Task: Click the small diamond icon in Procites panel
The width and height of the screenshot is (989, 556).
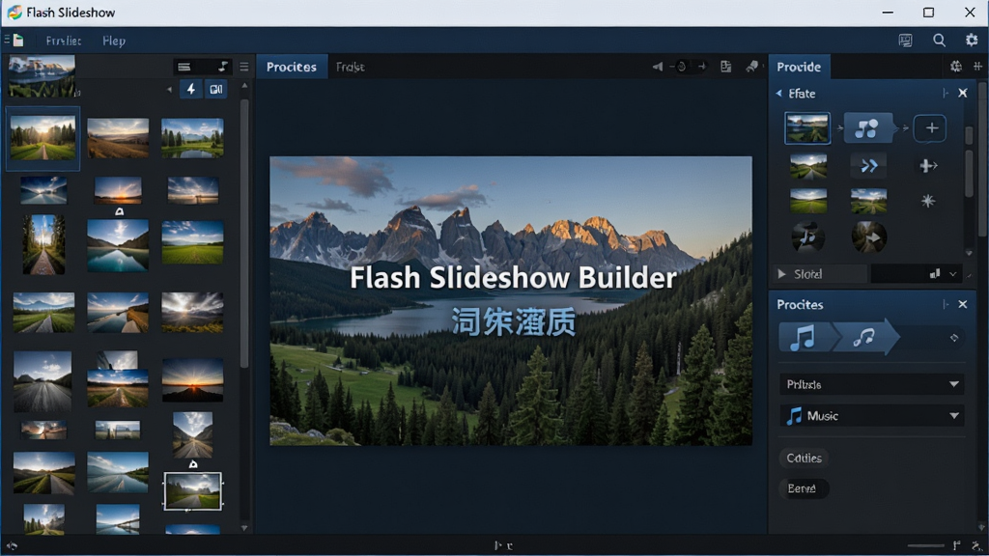Action: click(x=954, y=338)
